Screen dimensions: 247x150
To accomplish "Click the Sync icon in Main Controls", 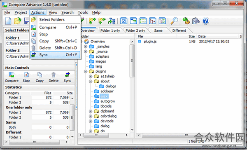I will point(67,77).
